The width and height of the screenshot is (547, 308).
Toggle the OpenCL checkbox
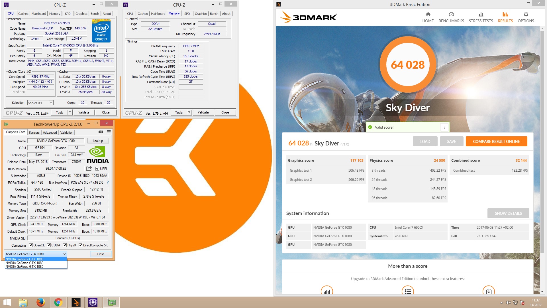(31, 245)
